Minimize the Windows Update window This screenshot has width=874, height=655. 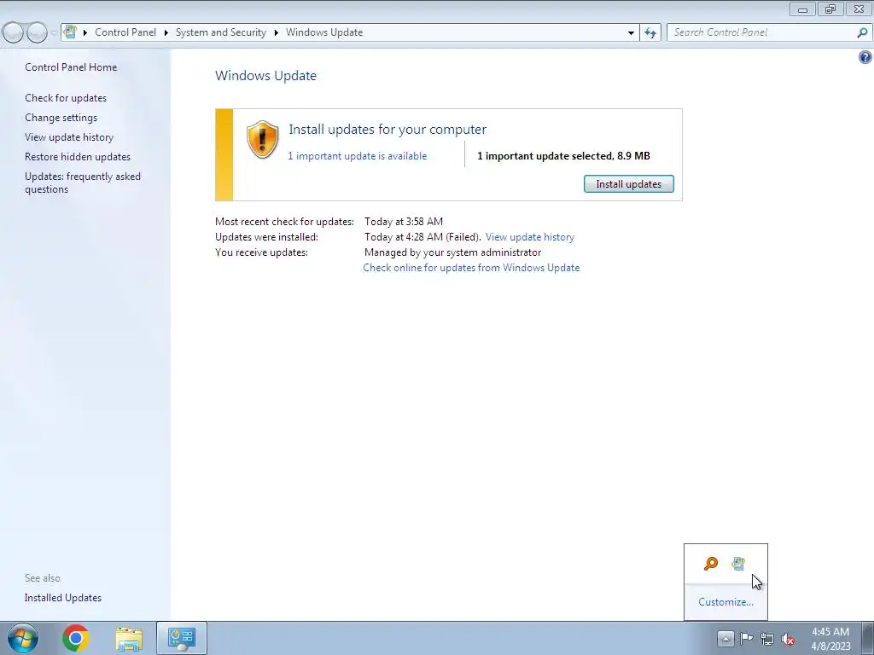tap(802, 9)
